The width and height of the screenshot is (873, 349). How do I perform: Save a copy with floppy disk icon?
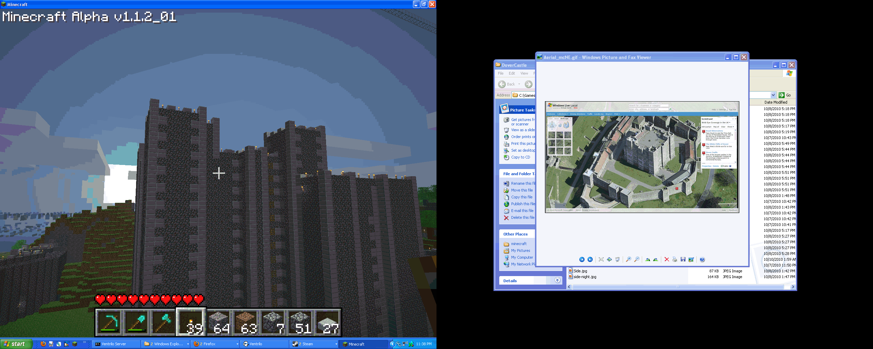pyautogui.click(x=683, y=259)
